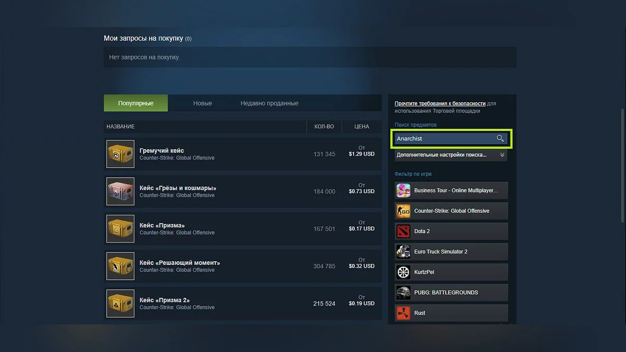Sort by the ЦЕНА column header
This screenshot has width=626, height=352.
tap(362, 127)
